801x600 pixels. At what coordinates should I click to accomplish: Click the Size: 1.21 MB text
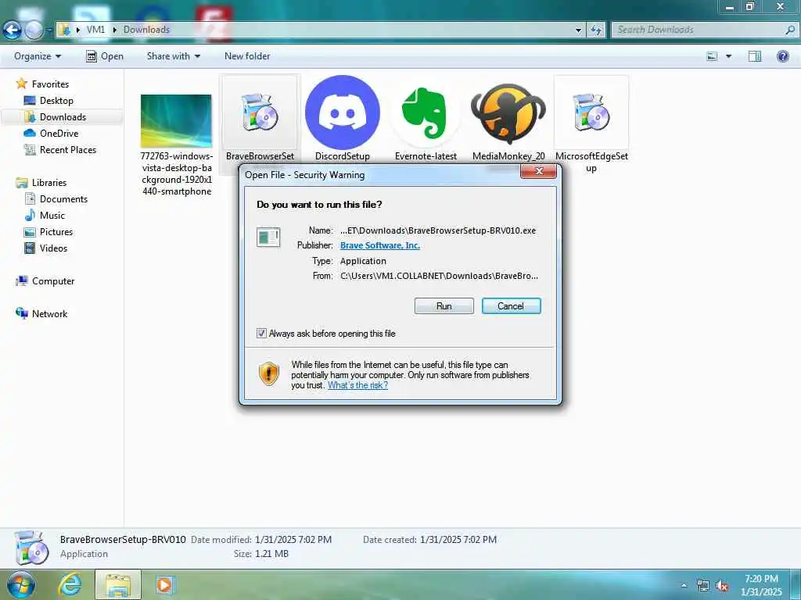point(261,554)
